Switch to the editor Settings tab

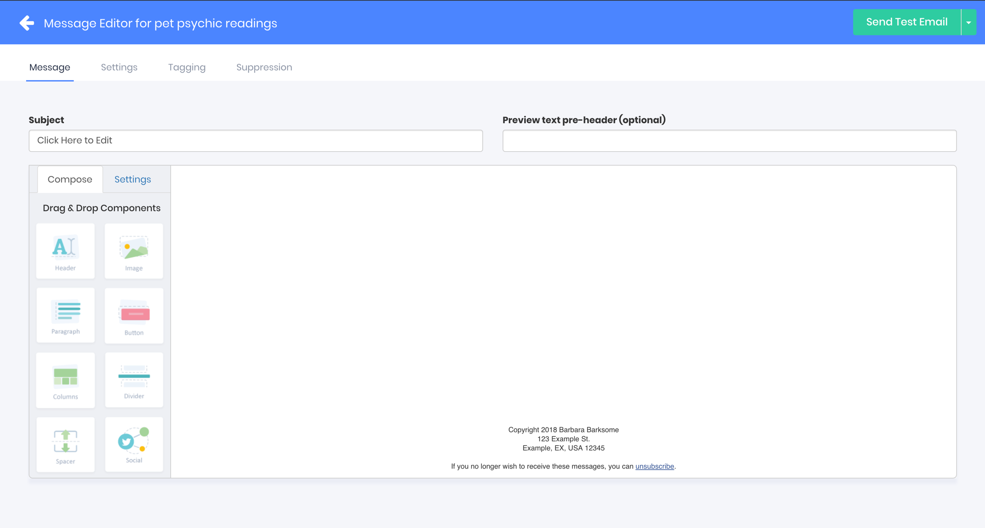point(133,179)
